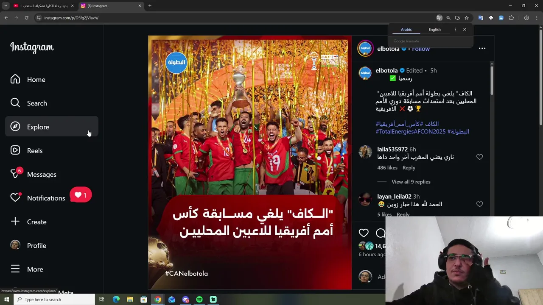Like the elbotola post with heart icon

364,233
